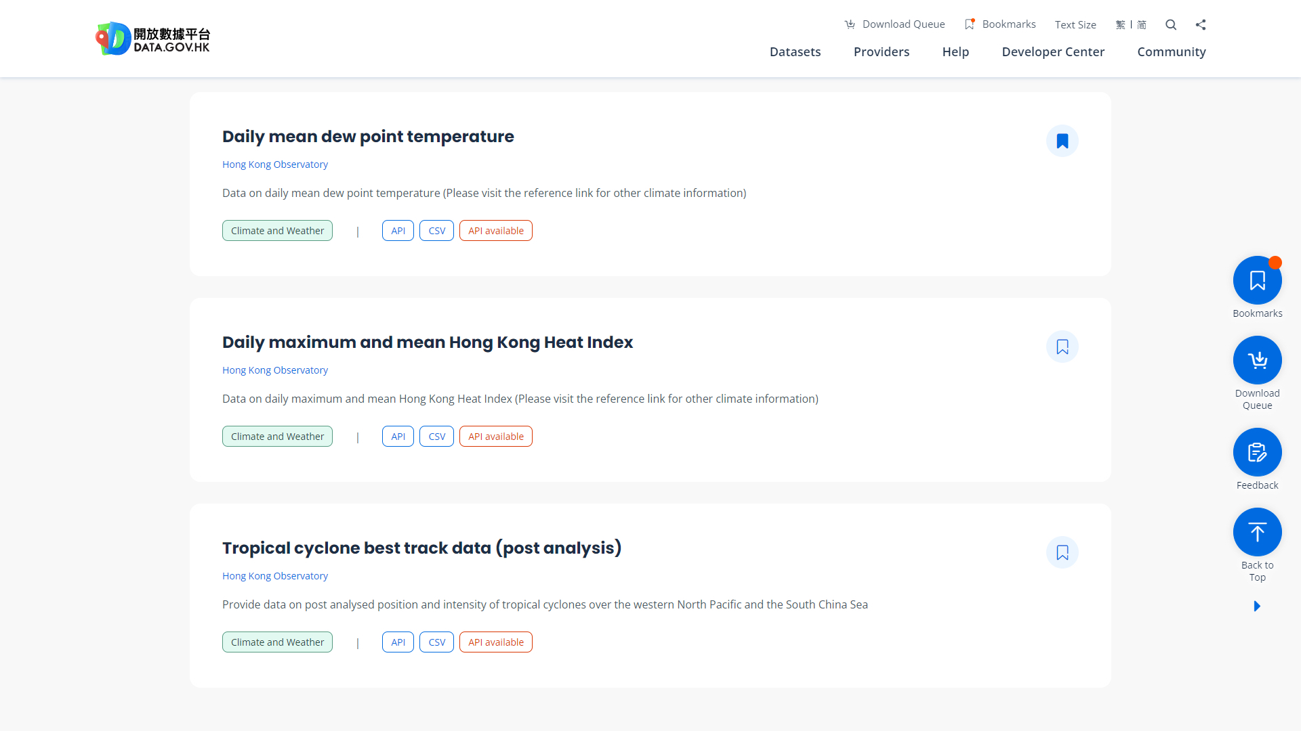Open the Text Size options

(x=1075, y=24)
